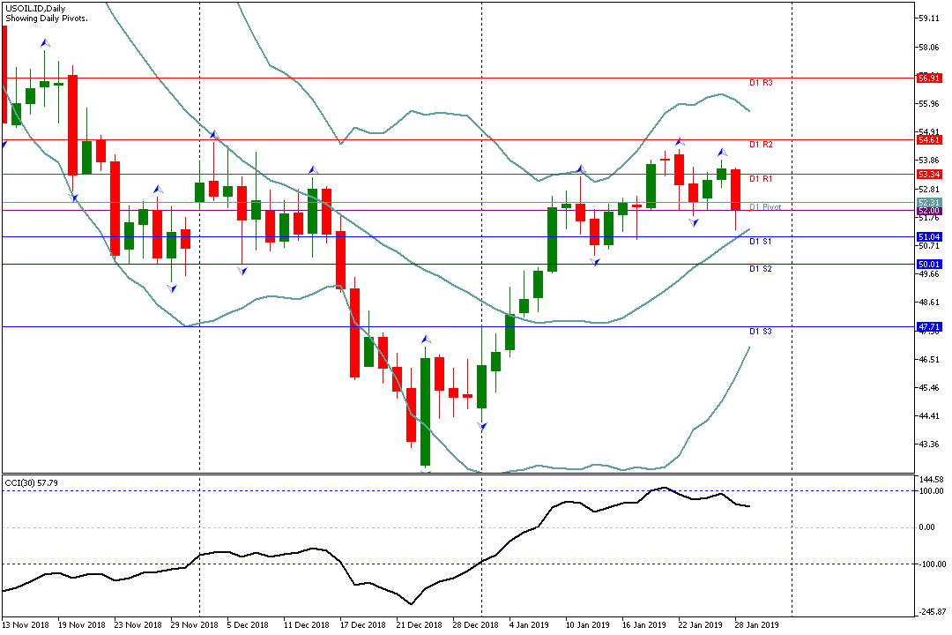The image size is (952, 635).
Task: Select the down fractal arrow beneath the 11 Jan candle
Action: point(595,263)
